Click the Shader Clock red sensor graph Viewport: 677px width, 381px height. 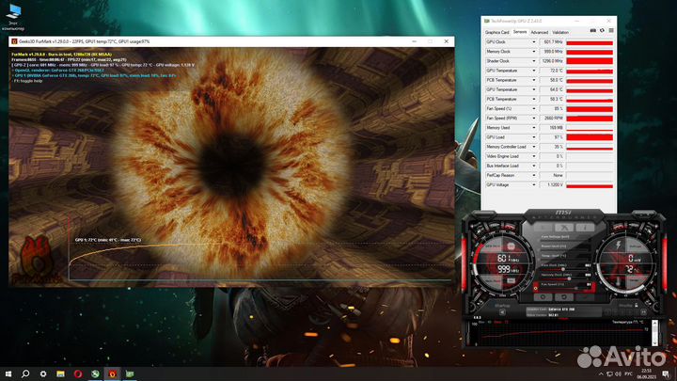pyautogui.click(x=590, y=61)
